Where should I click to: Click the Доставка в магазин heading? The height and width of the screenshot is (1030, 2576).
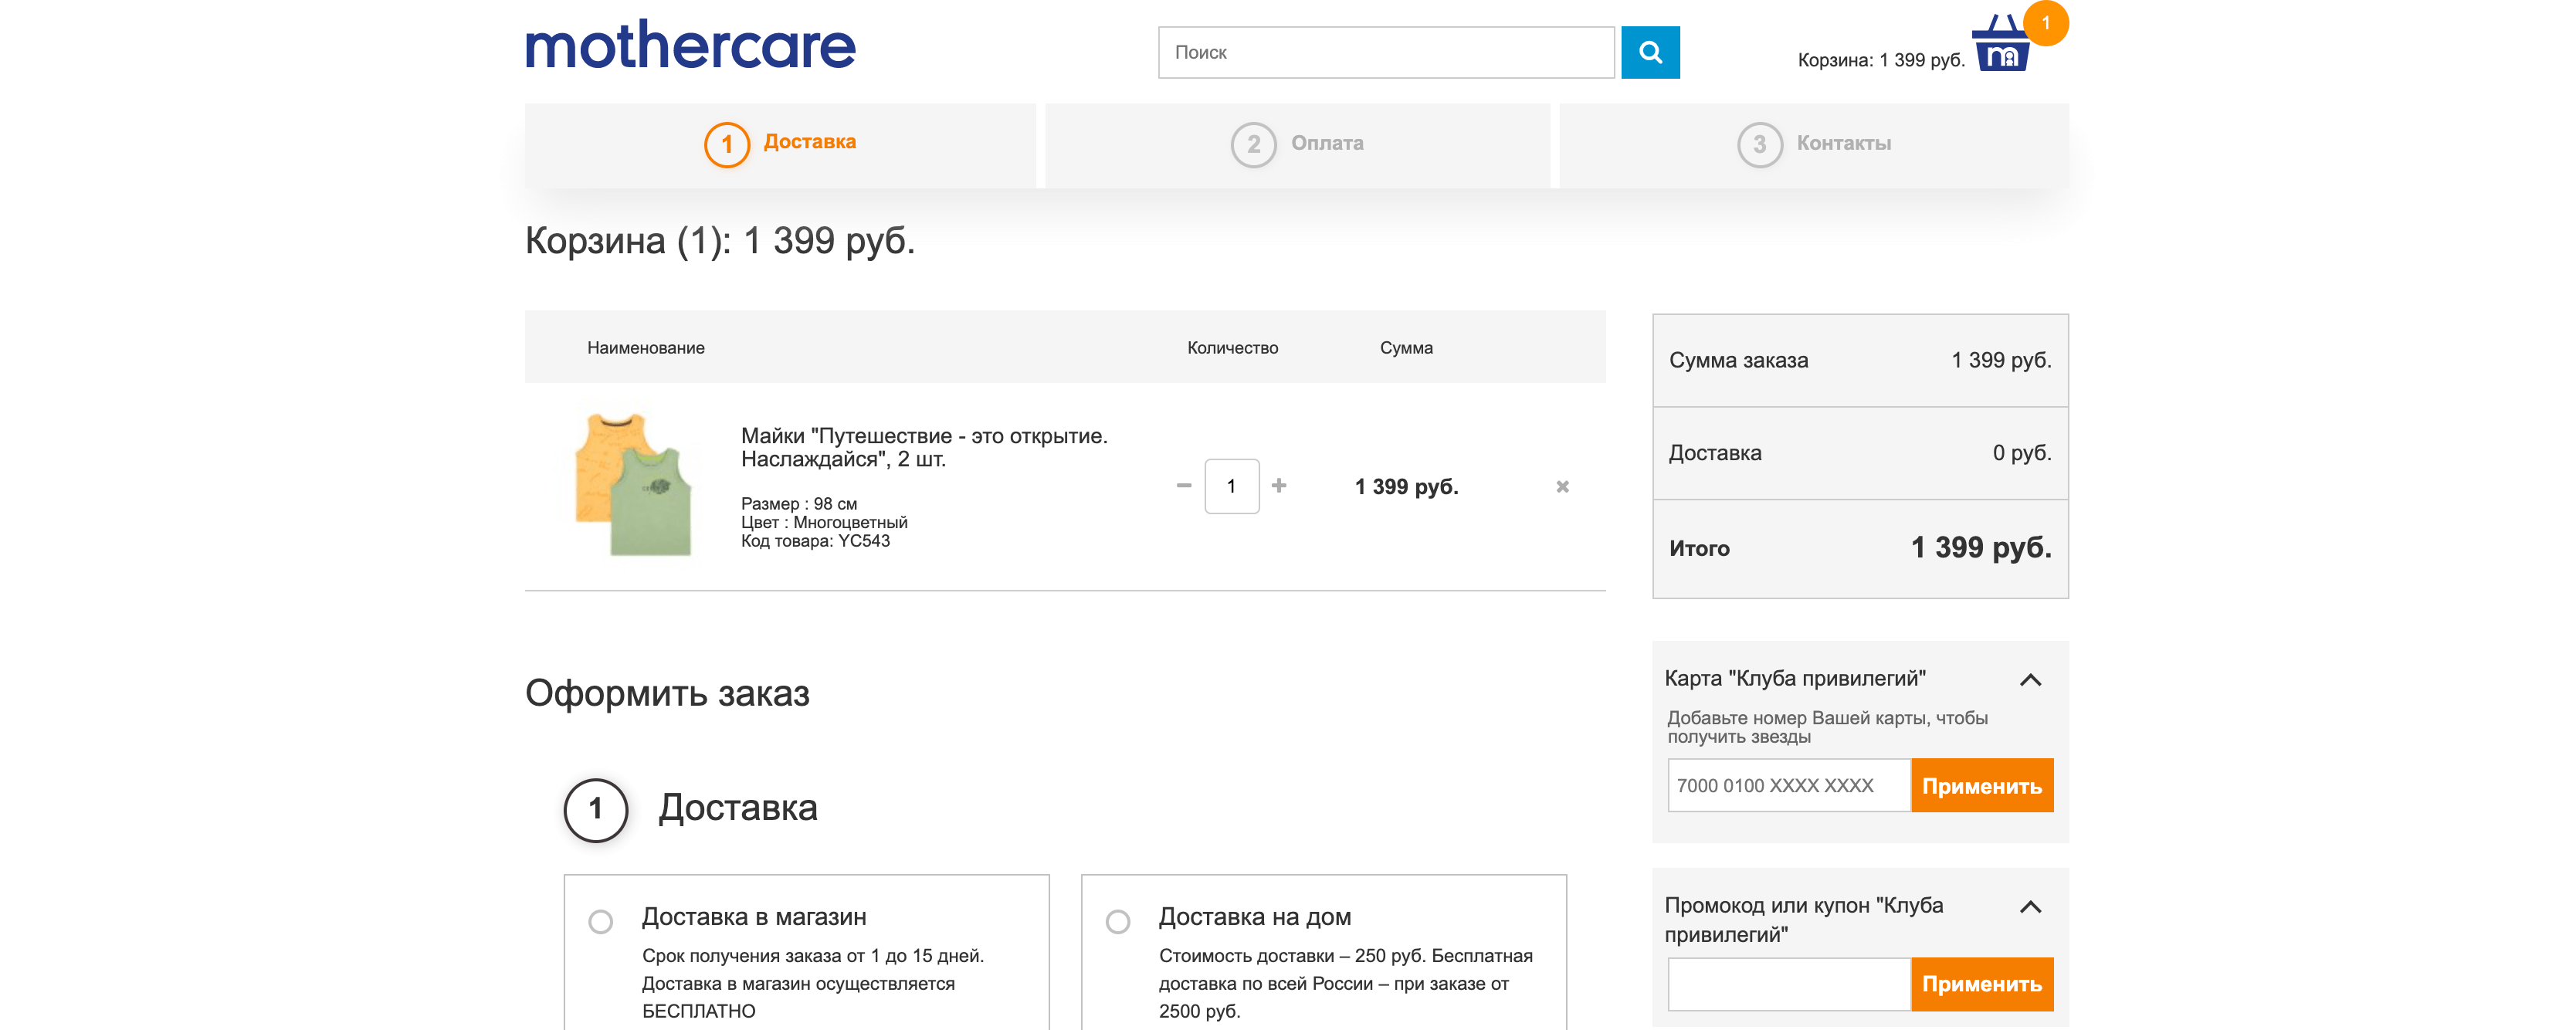[x=754, y=917]
